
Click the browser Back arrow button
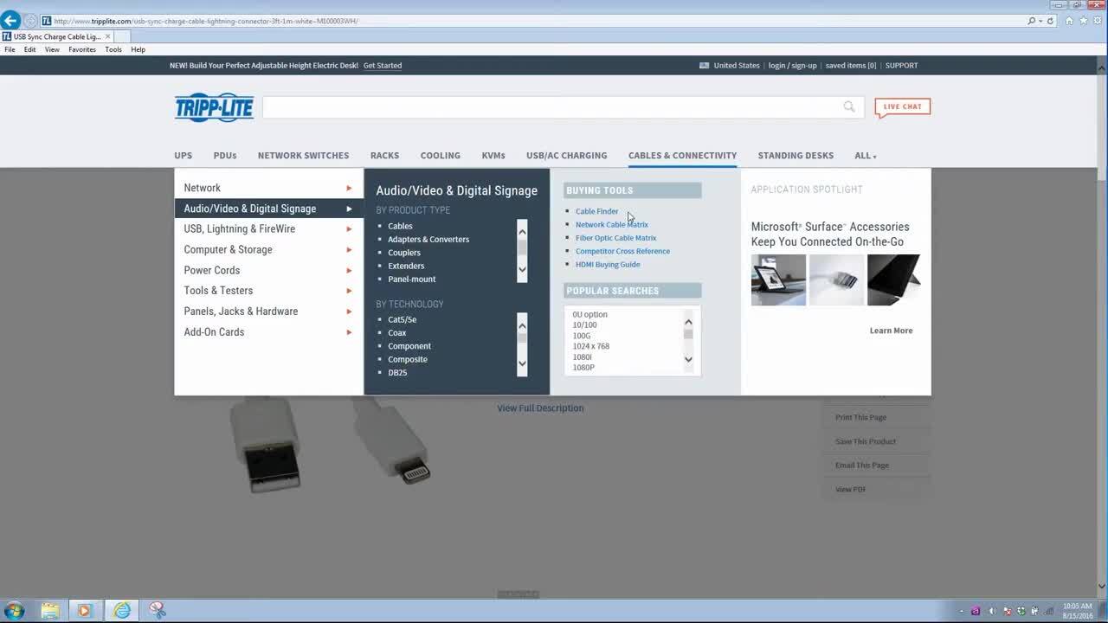tap(10, 21)
